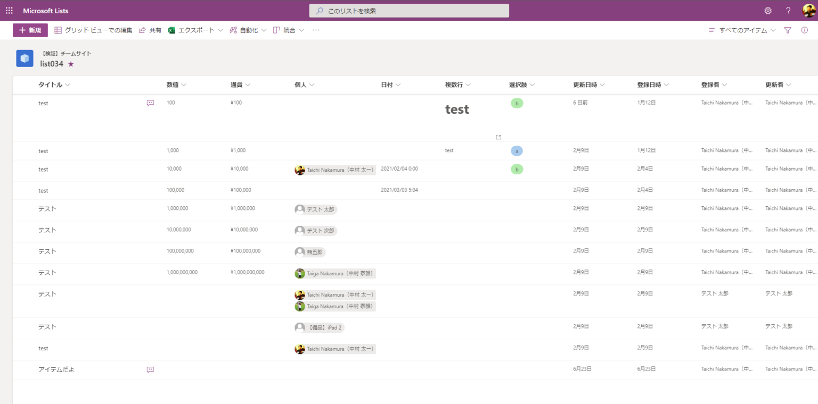Open the 日付 column header menu
The width and height of the screenshot is (818, 404).
point(391,85)
